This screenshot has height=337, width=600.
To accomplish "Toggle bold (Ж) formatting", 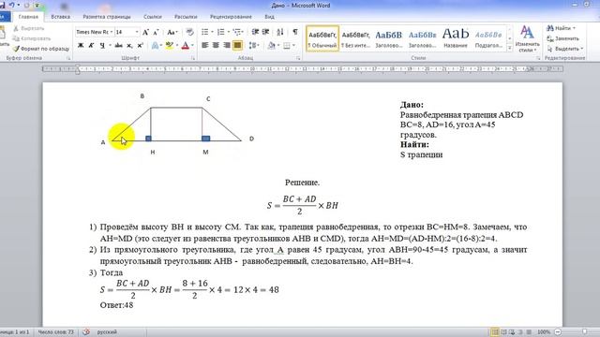I will 81,46.
